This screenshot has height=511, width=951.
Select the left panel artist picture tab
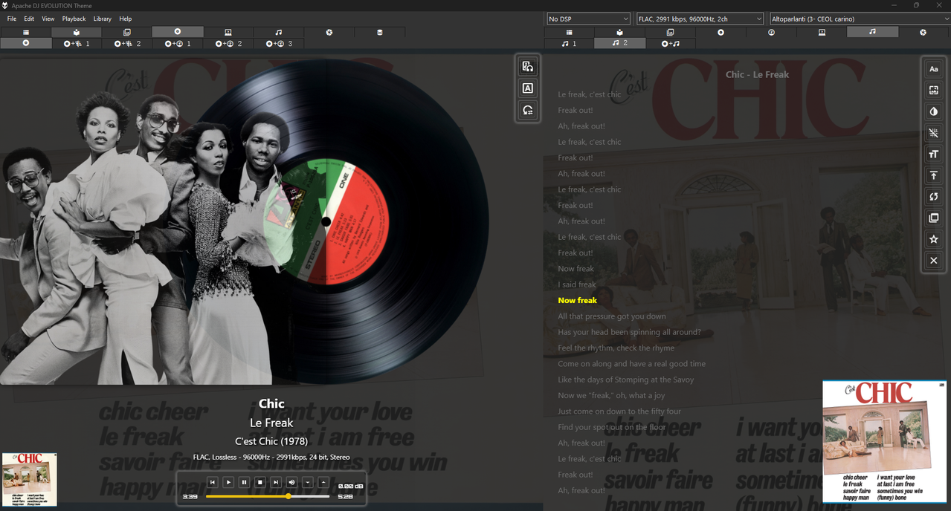point(228,33)
